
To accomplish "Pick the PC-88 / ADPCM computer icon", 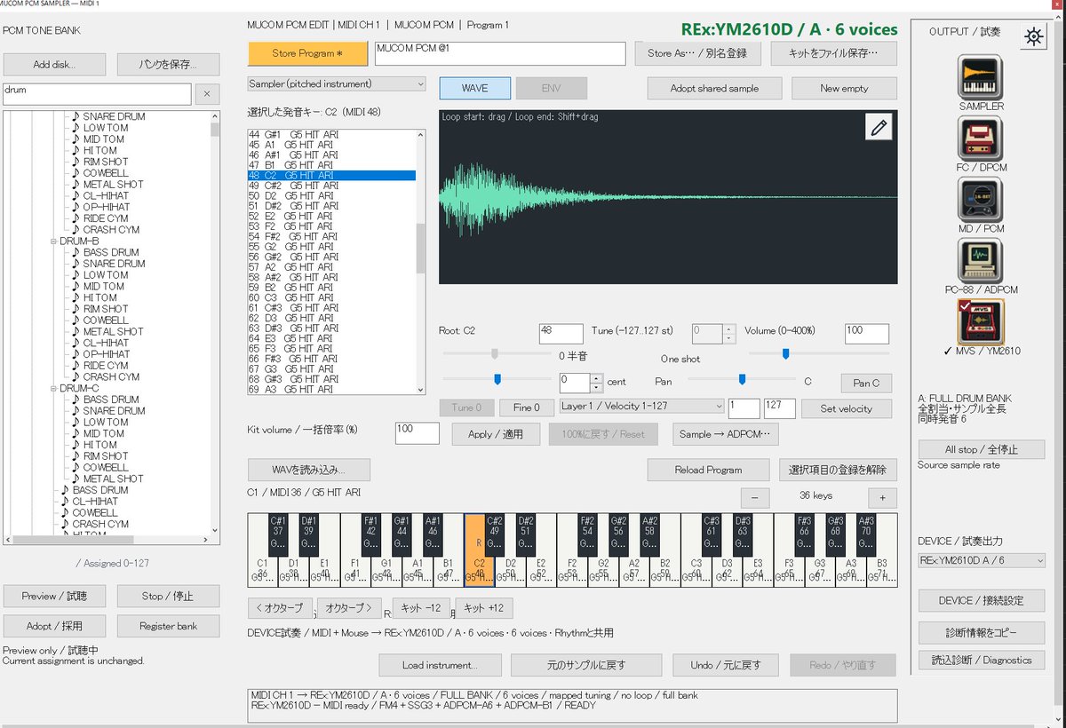I will point(981,261).
